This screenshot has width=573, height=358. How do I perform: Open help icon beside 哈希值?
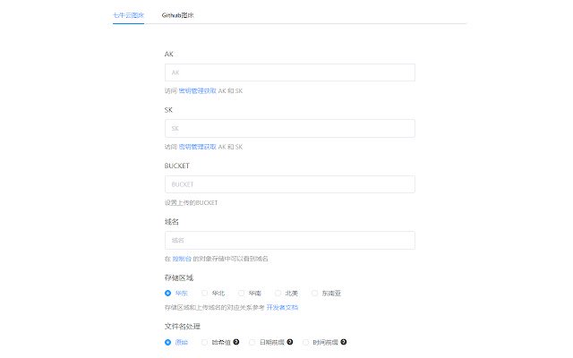tap(236, 342)
